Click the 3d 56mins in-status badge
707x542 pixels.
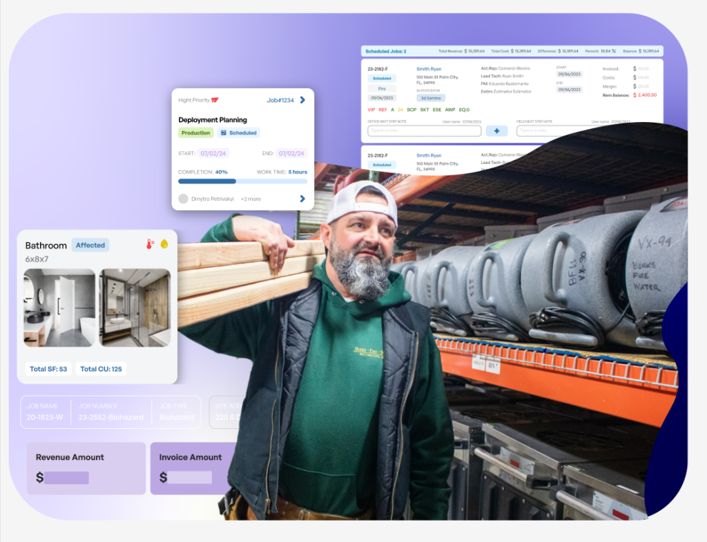431,98
